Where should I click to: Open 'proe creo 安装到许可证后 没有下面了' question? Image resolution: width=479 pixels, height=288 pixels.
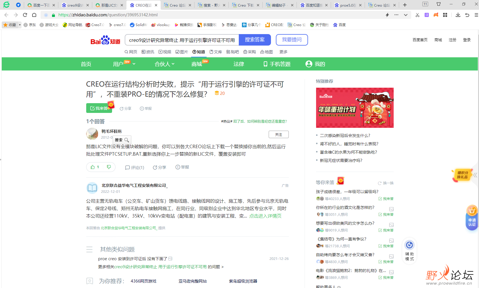[133, 259]
